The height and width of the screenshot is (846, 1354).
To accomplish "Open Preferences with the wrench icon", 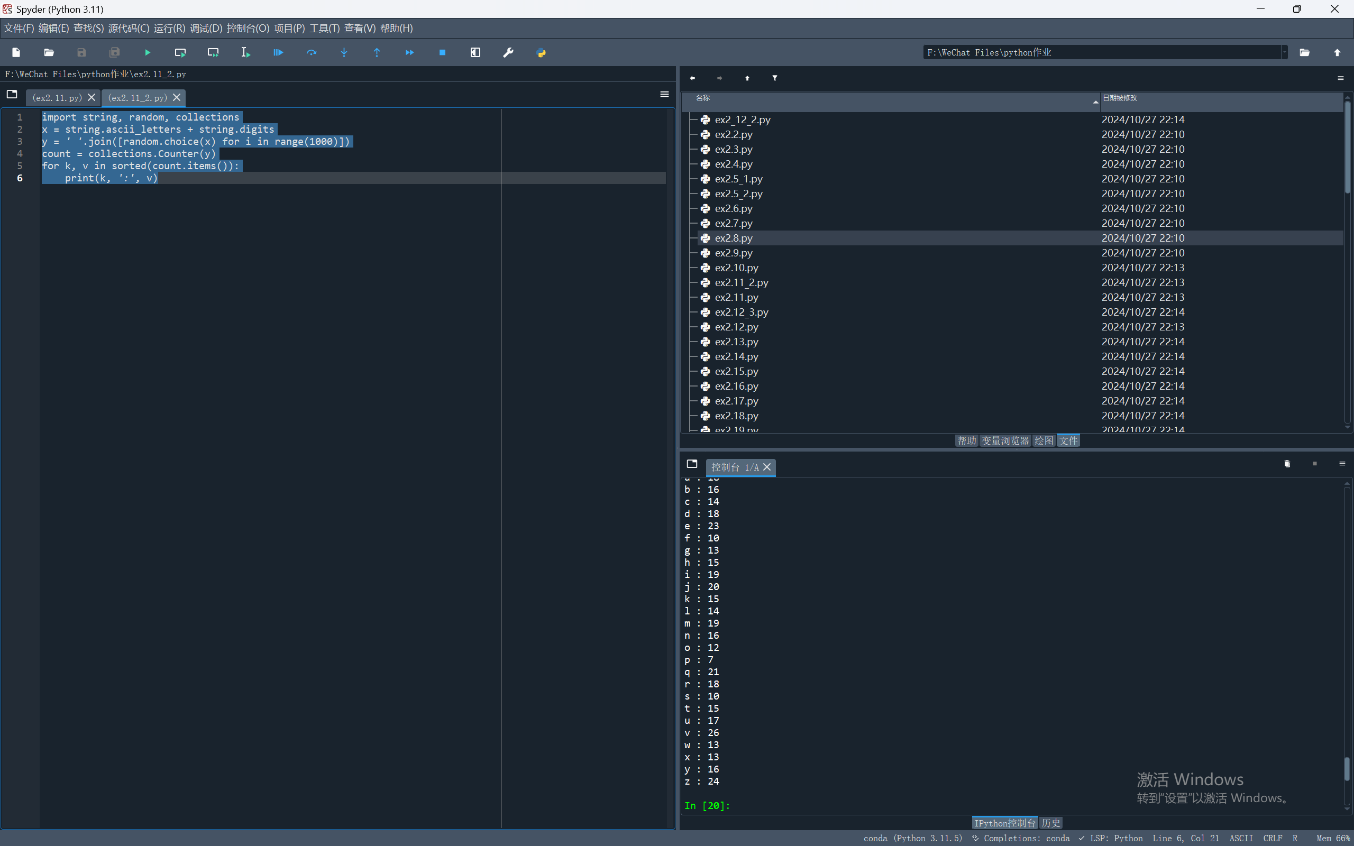I will tap(508, 52).
